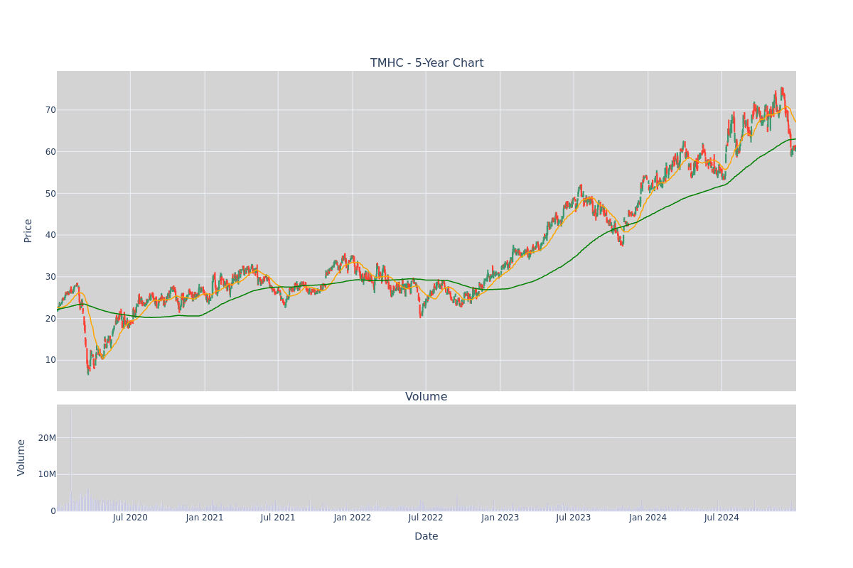Select the Jan 2022 date label
This screenshot has width=853, height=568.
353,518
